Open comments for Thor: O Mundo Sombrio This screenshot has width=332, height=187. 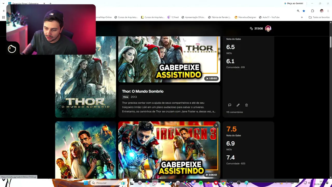[230, 105]
